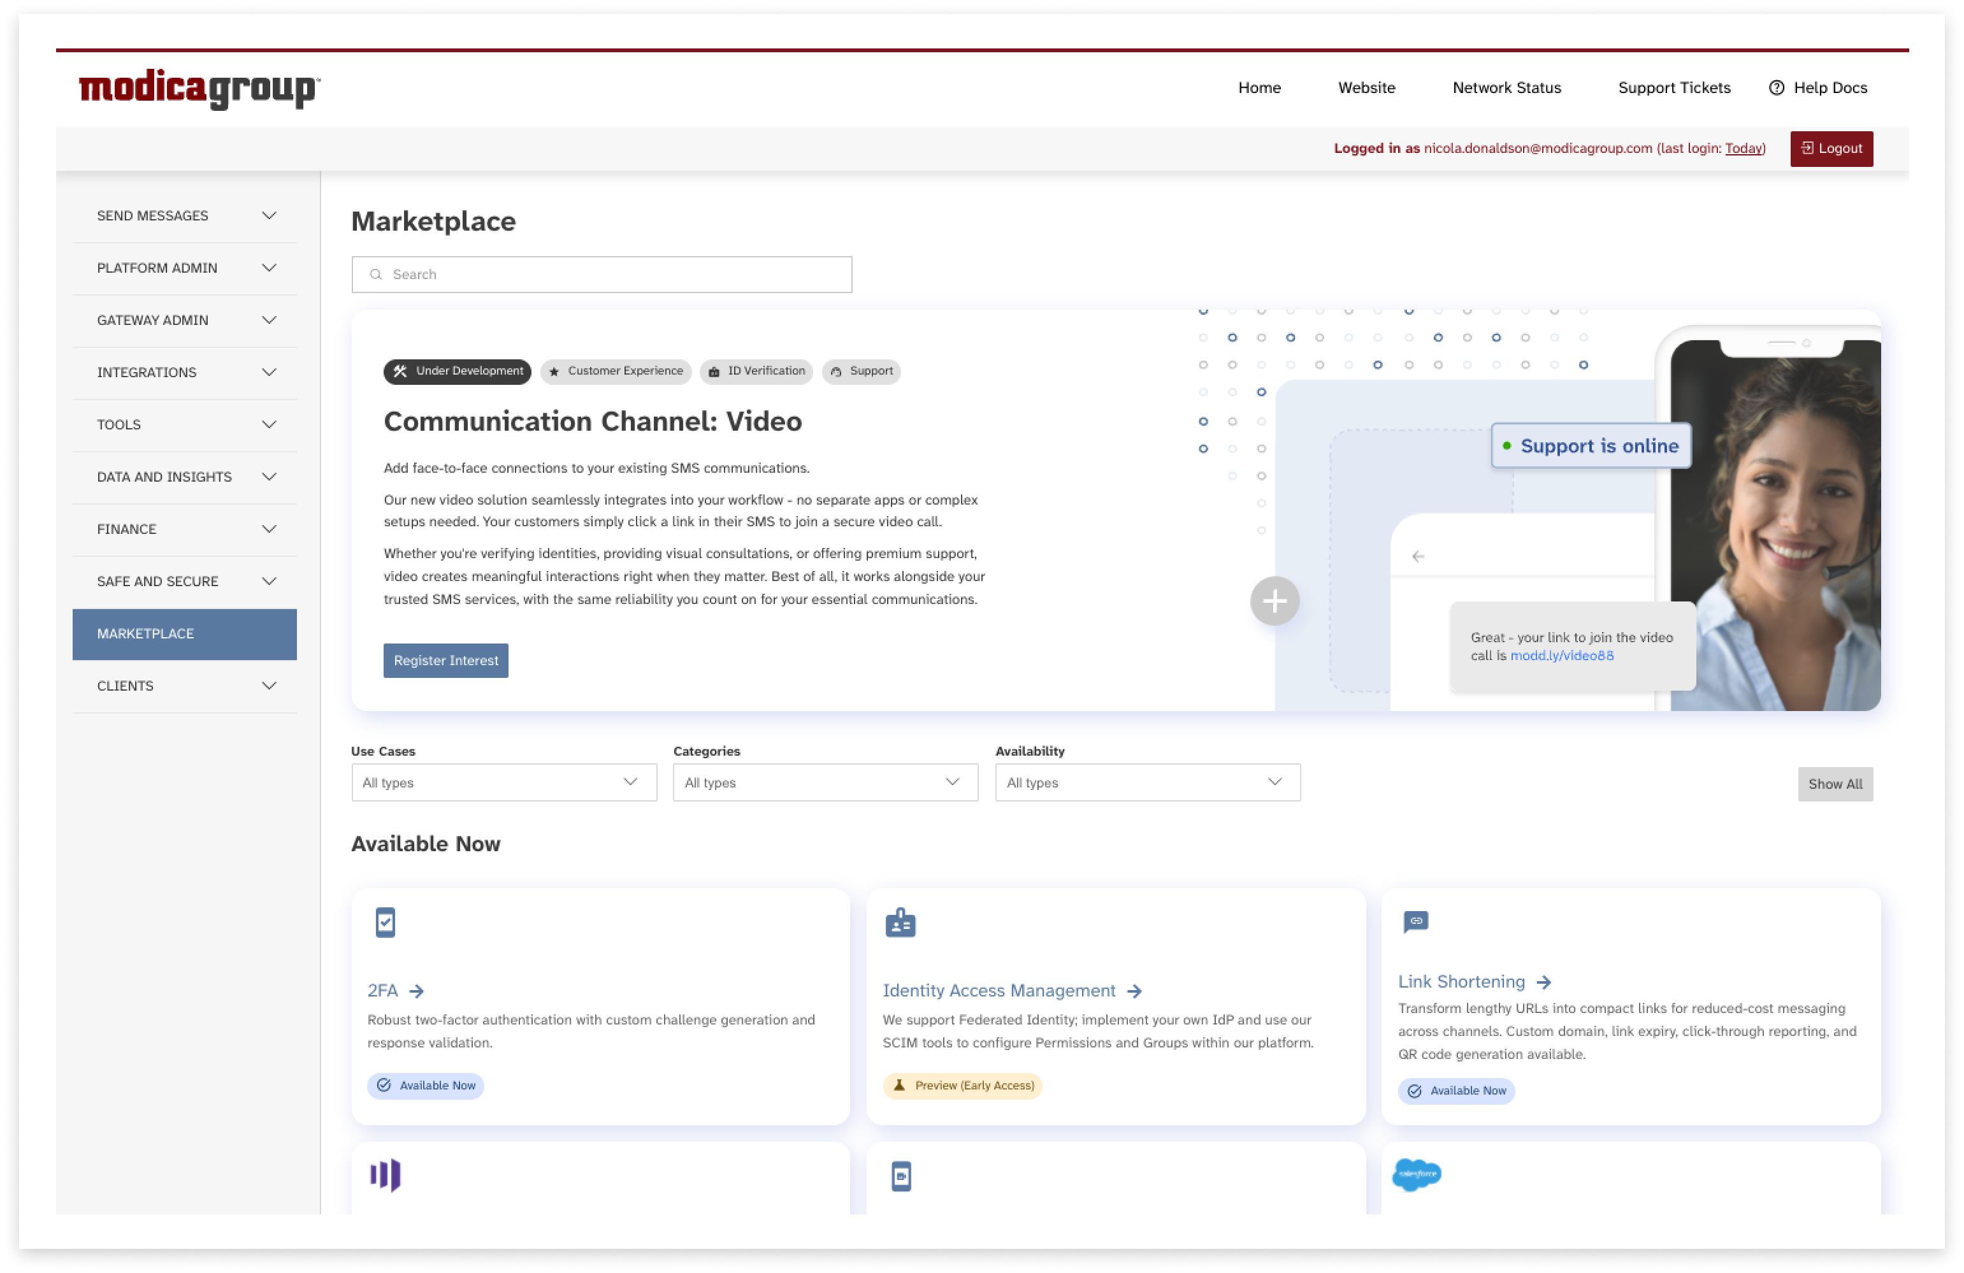The height and width of the screenshot is (1273, 1964).
Task: Click the Link Shortening speech bubble icon
Action: [1415, 921]
